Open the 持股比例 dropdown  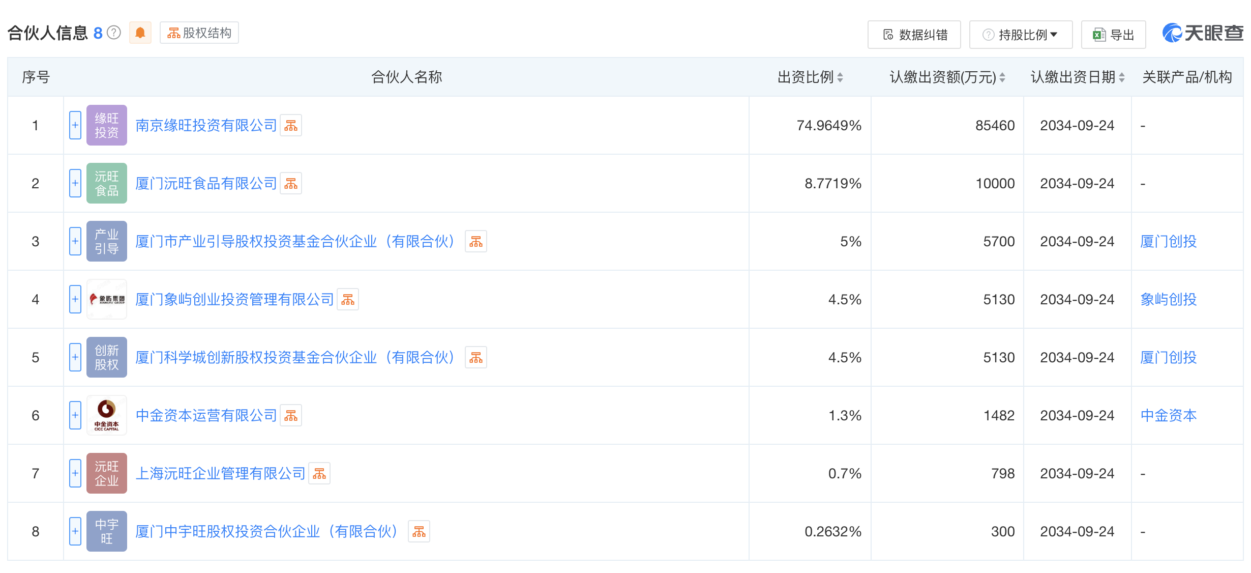[1021, 35]
